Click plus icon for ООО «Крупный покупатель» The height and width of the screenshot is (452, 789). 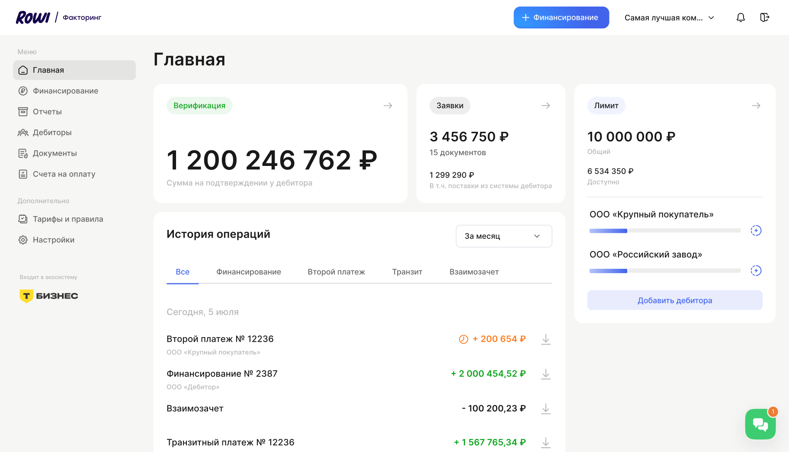point(756,231)
